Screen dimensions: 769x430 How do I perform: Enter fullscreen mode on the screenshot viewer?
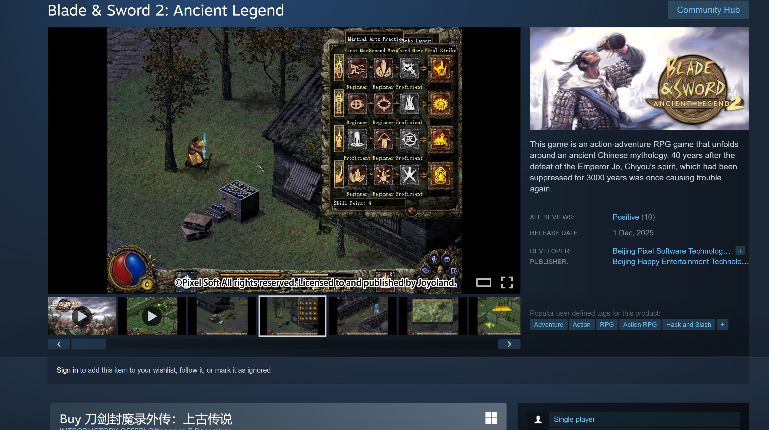[507, 282]
